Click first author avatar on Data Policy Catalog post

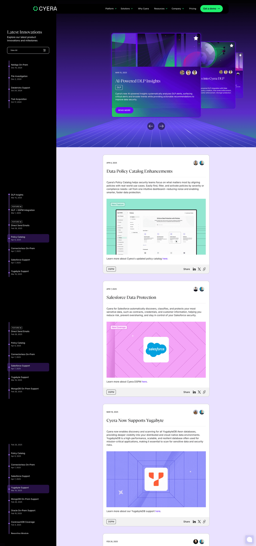196,163
